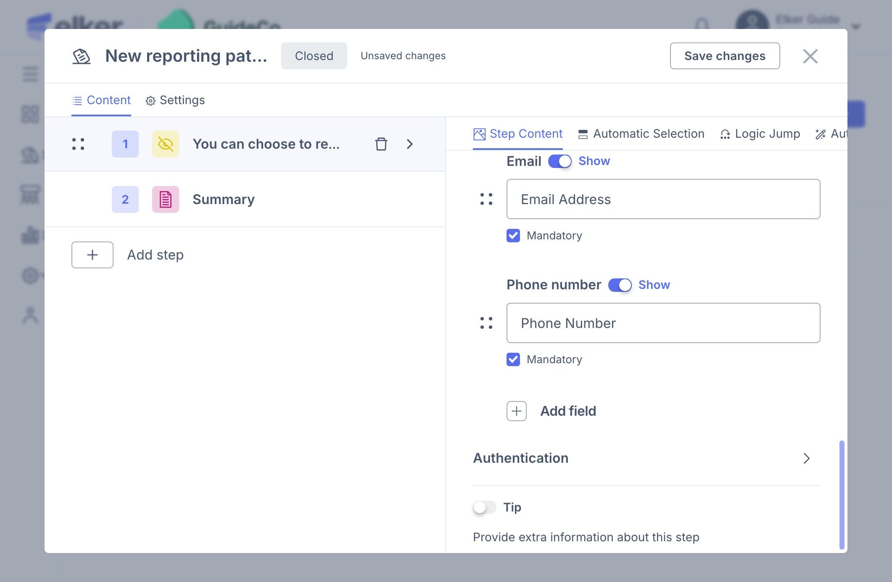The height and width of the screenshot is (582, 892).
Task: Click the Save changes button
Action: pos(725,56)
